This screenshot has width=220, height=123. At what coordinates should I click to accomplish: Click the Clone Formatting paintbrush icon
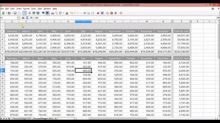67,13
